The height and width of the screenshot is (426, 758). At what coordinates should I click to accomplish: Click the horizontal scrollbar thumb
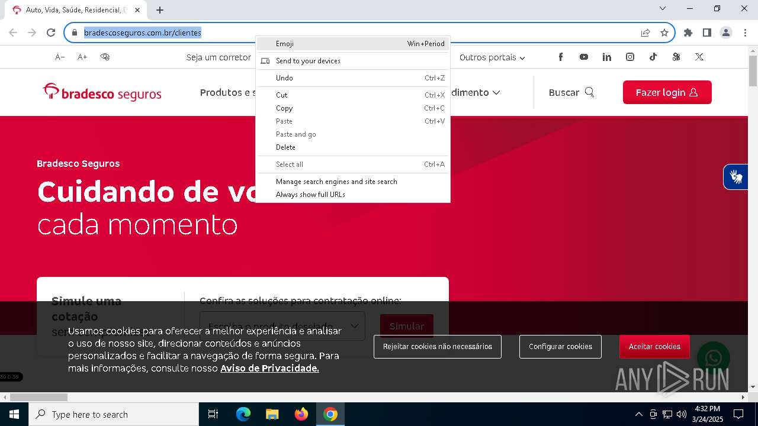click(38, 398)
